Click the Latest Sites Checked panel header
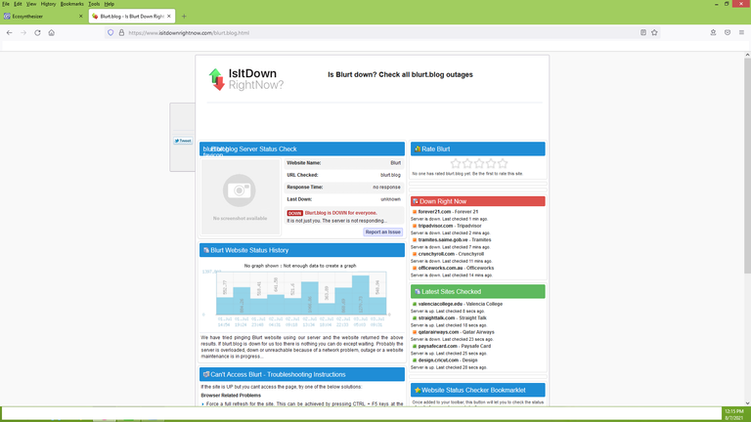 click(x=477, y=291)
